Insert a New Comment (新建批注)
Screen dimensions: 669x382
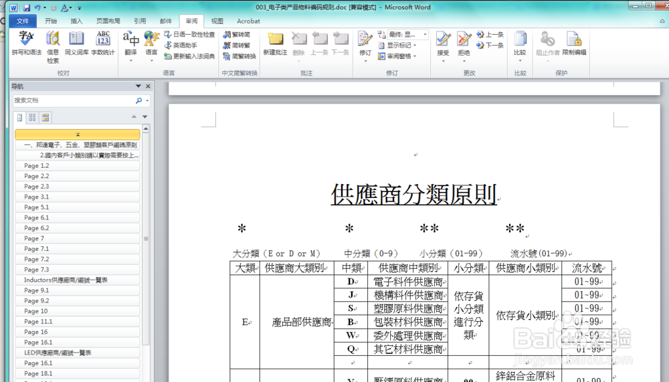pyautogui.click(x=275, y=44)
